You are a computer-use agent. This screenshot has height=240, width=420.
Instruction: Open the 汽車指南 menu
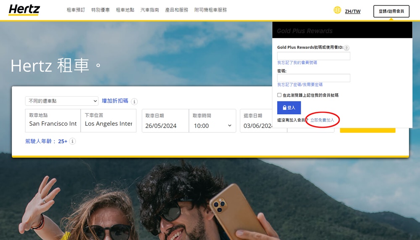(x=150, y=10)
